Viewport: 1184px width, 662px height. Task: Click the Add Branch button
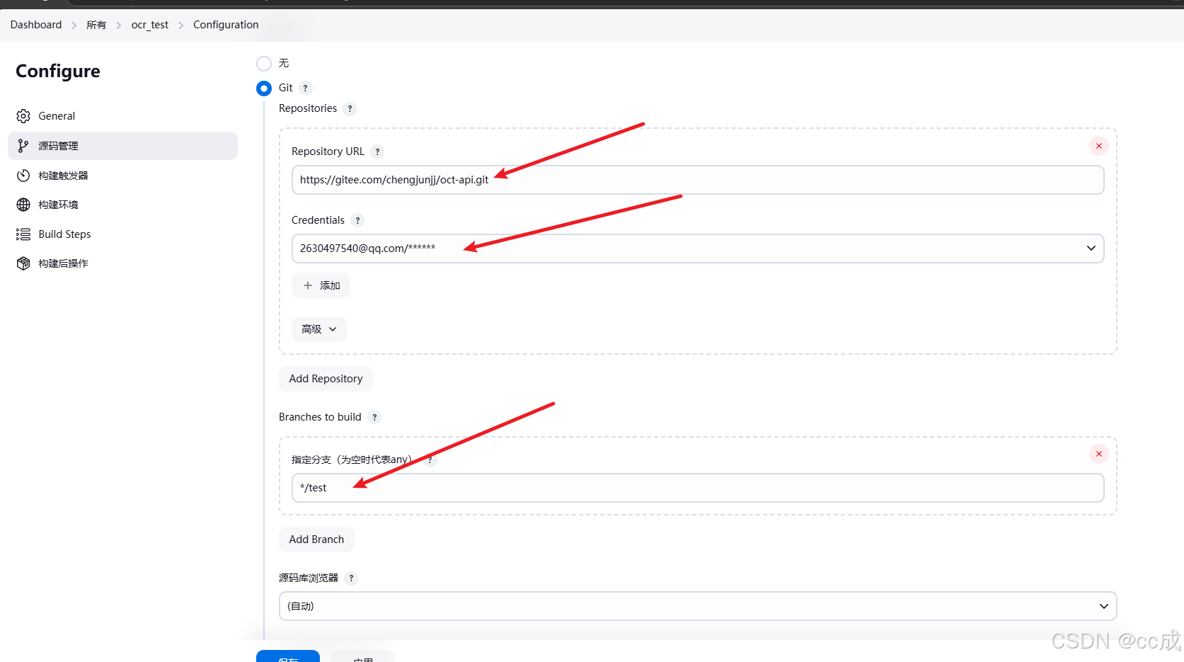[316, 539]
